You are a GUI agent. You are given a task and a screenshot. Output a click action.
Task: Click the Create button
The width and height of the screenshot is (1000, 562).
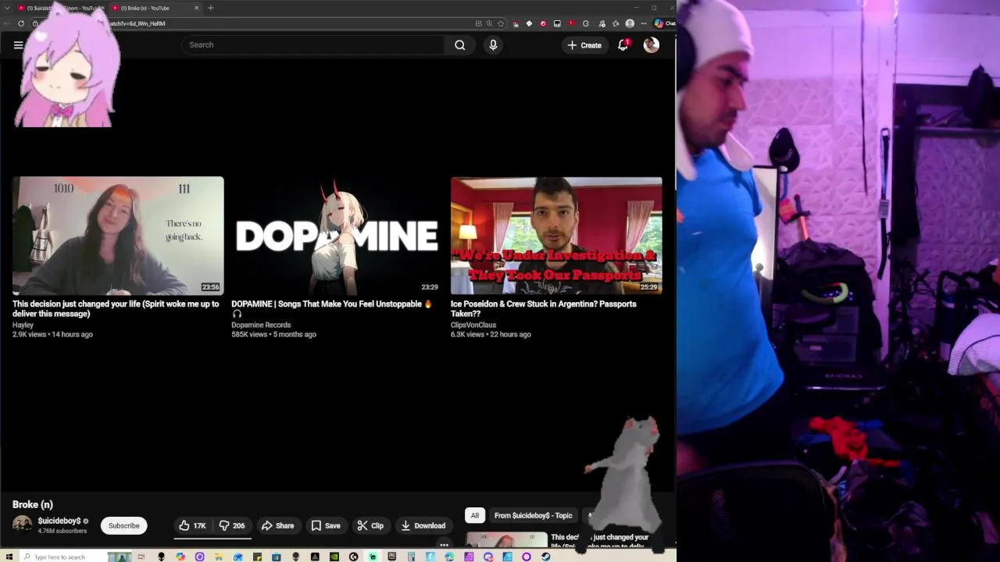(584, 45)
